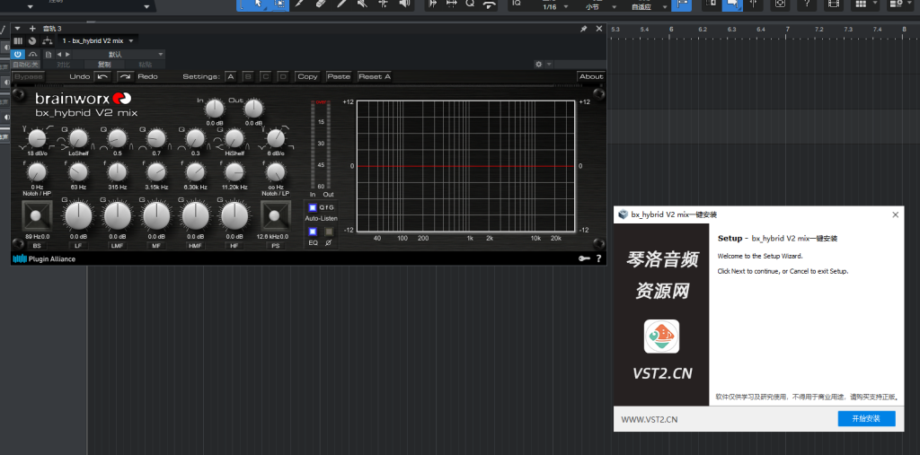
Task: Open the preset file page icon
Action: tap(49, 54)
